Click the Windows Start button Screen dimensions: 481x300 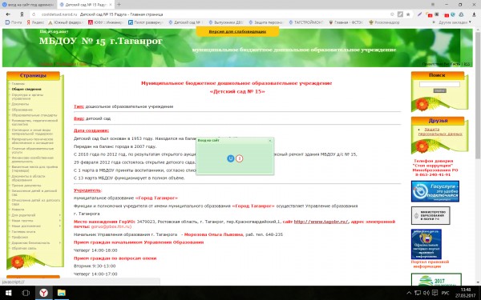pos(8,293)
